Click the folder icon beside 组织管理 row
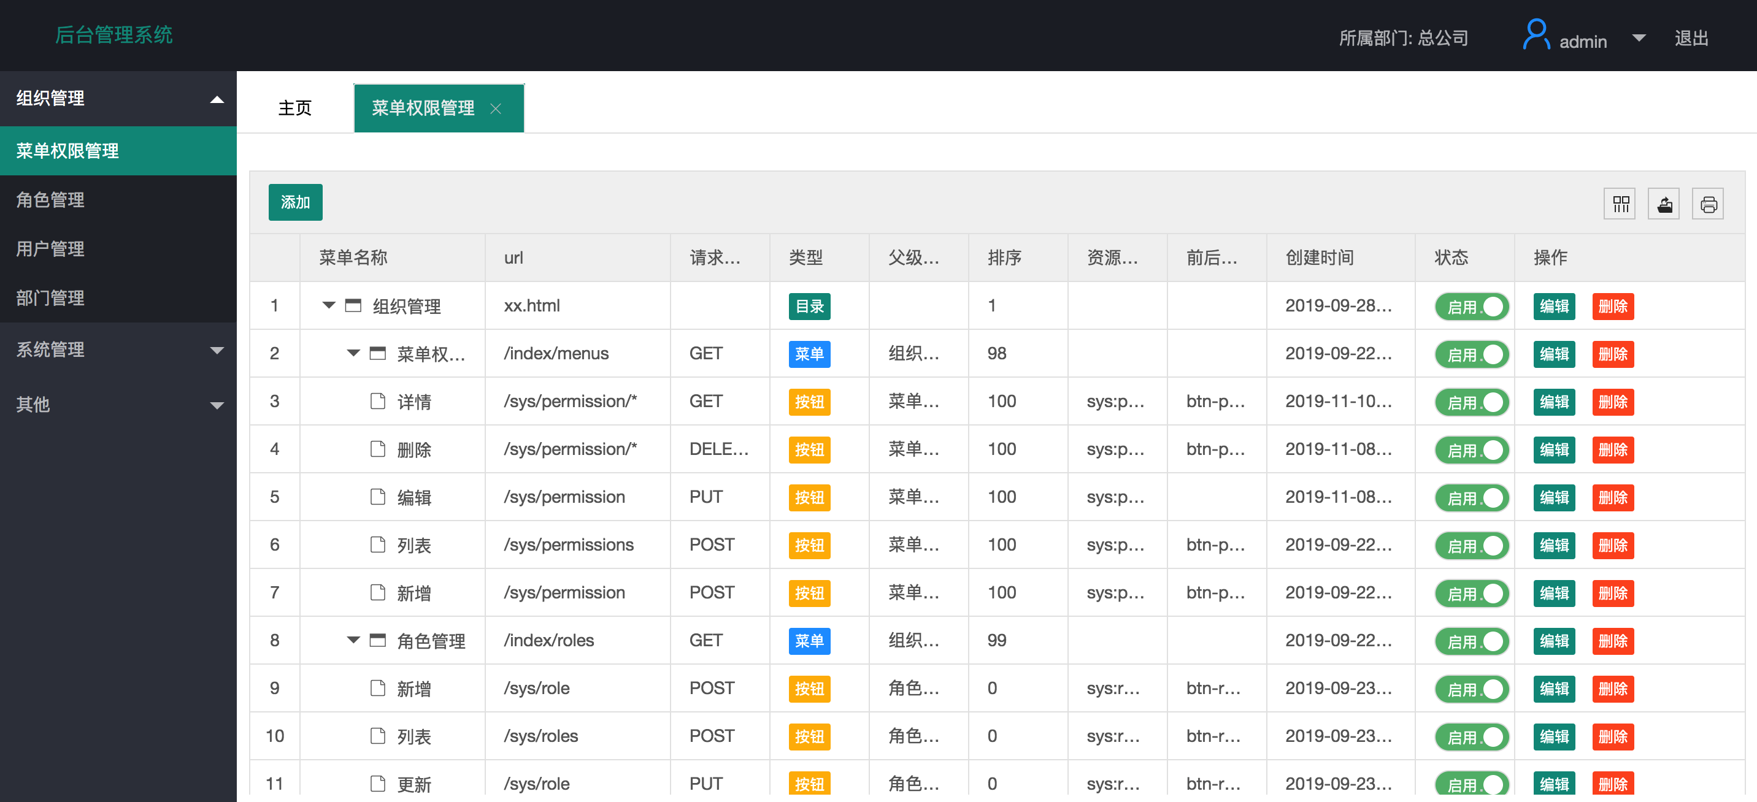The image size is (1757, 802). 353,305
